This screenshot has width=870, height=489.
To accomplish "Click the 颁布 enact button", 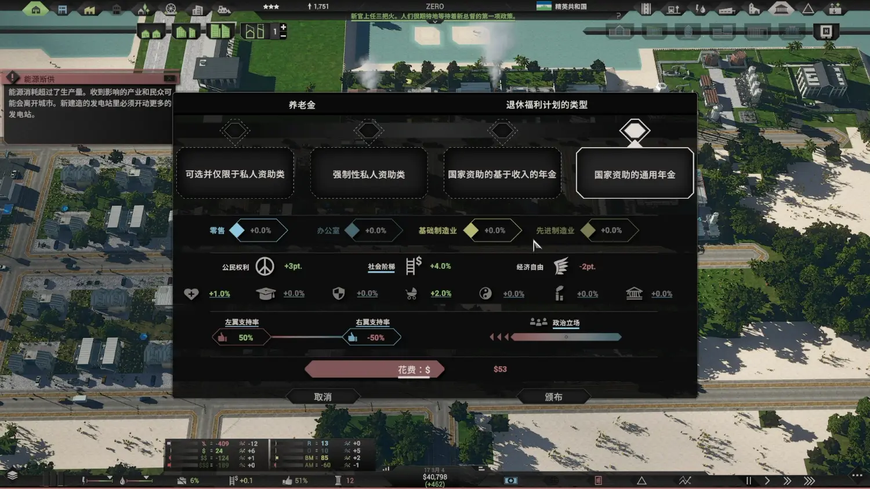I will 553,397.
